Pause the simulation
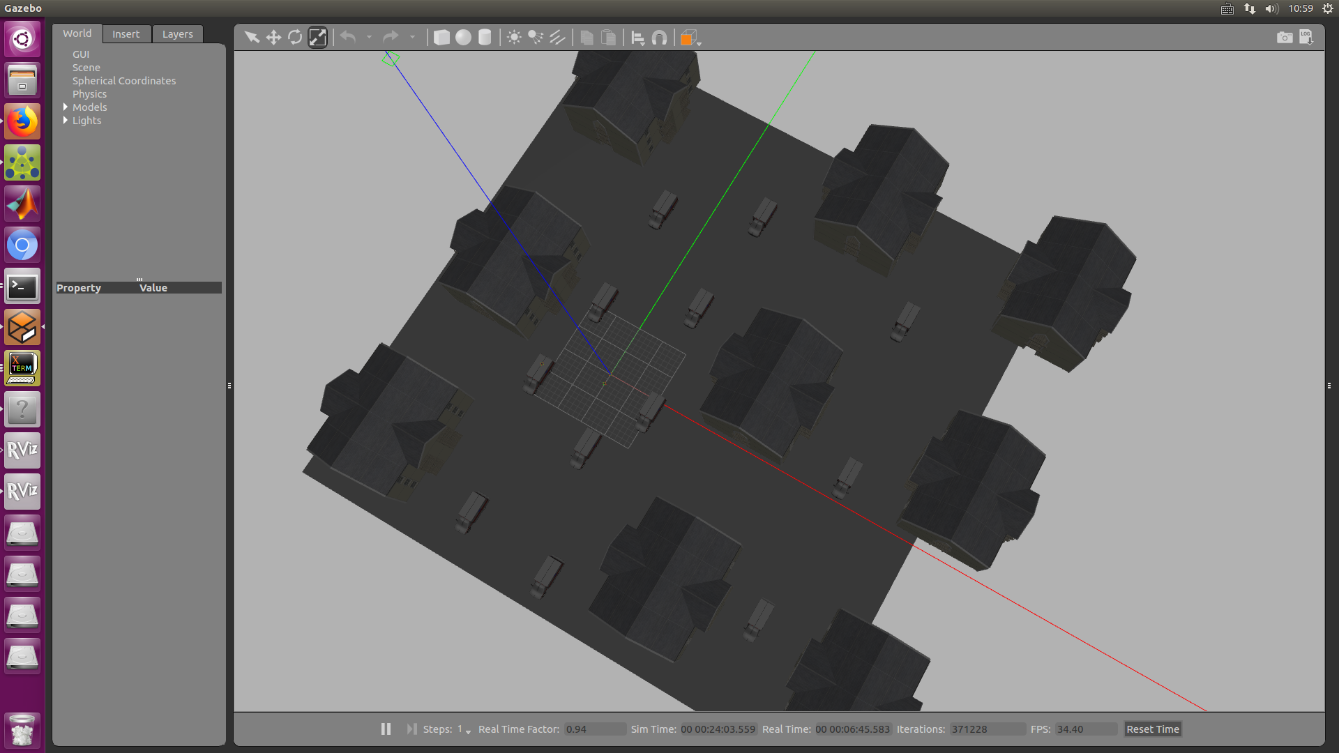The image size is (1339, 753). click(386, 729)
